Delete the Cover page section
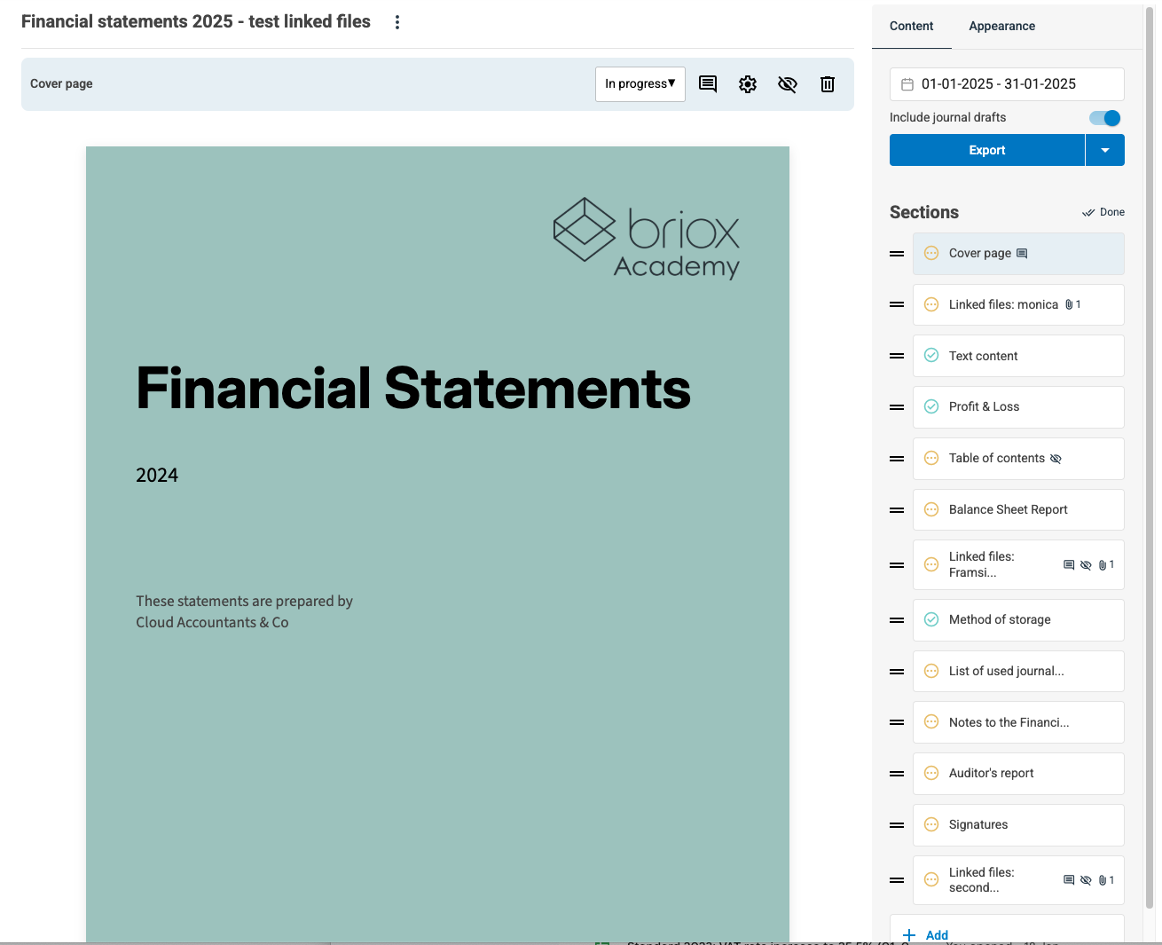Screen dimensions: 1162x945 [827, 84]
